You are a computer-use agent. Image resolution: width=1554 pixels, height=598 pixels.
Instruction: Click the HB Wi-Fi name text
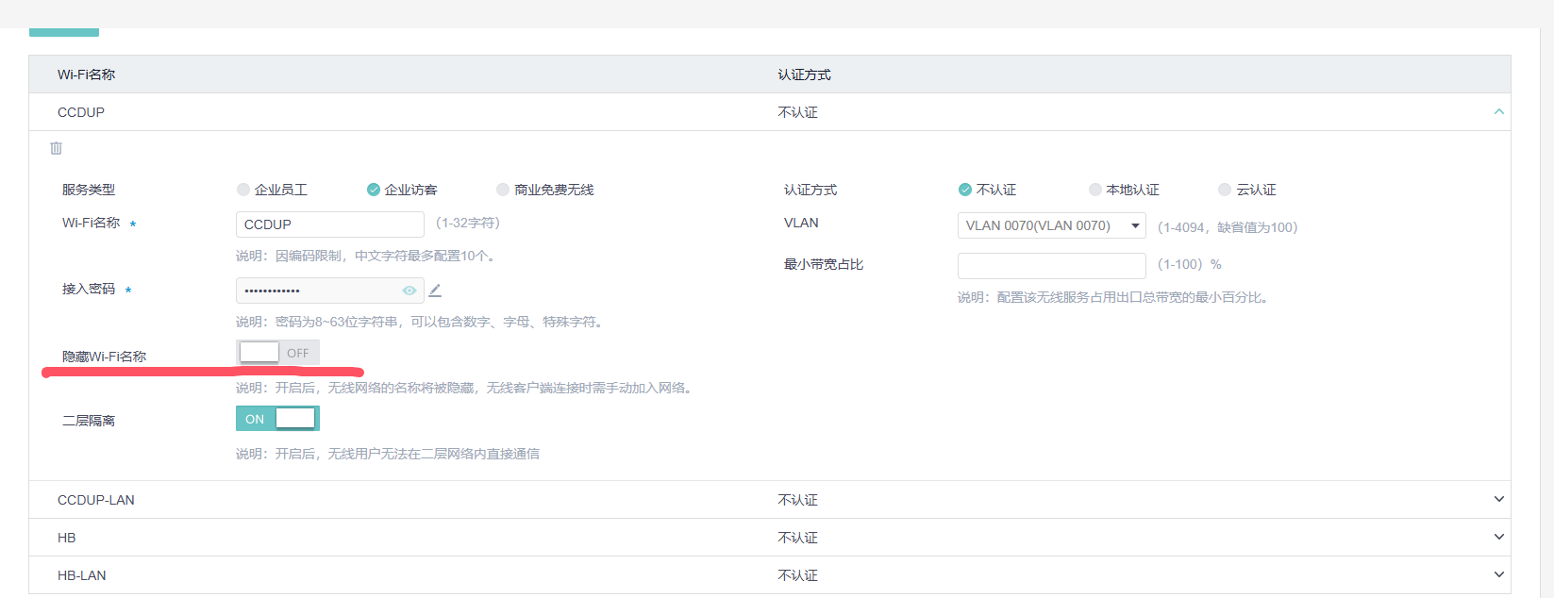67,538
